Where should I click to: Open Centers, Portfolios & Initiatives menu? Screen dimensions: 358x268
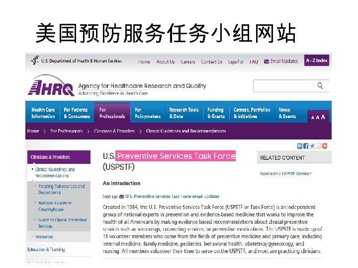coord(252,113)
